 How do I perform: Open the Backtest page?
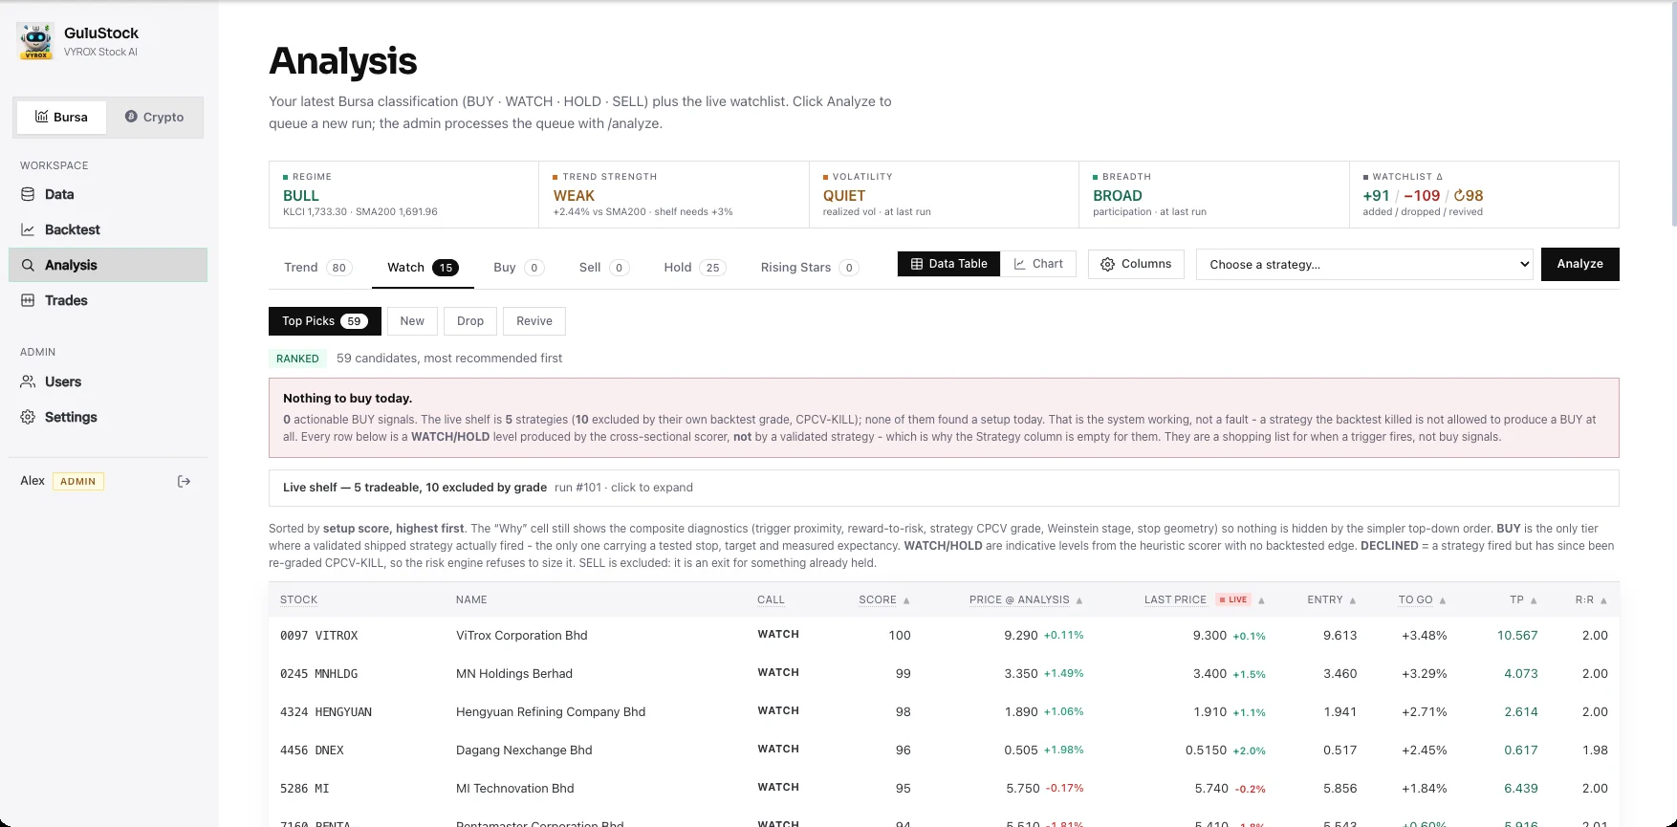[x=108, y=229]
